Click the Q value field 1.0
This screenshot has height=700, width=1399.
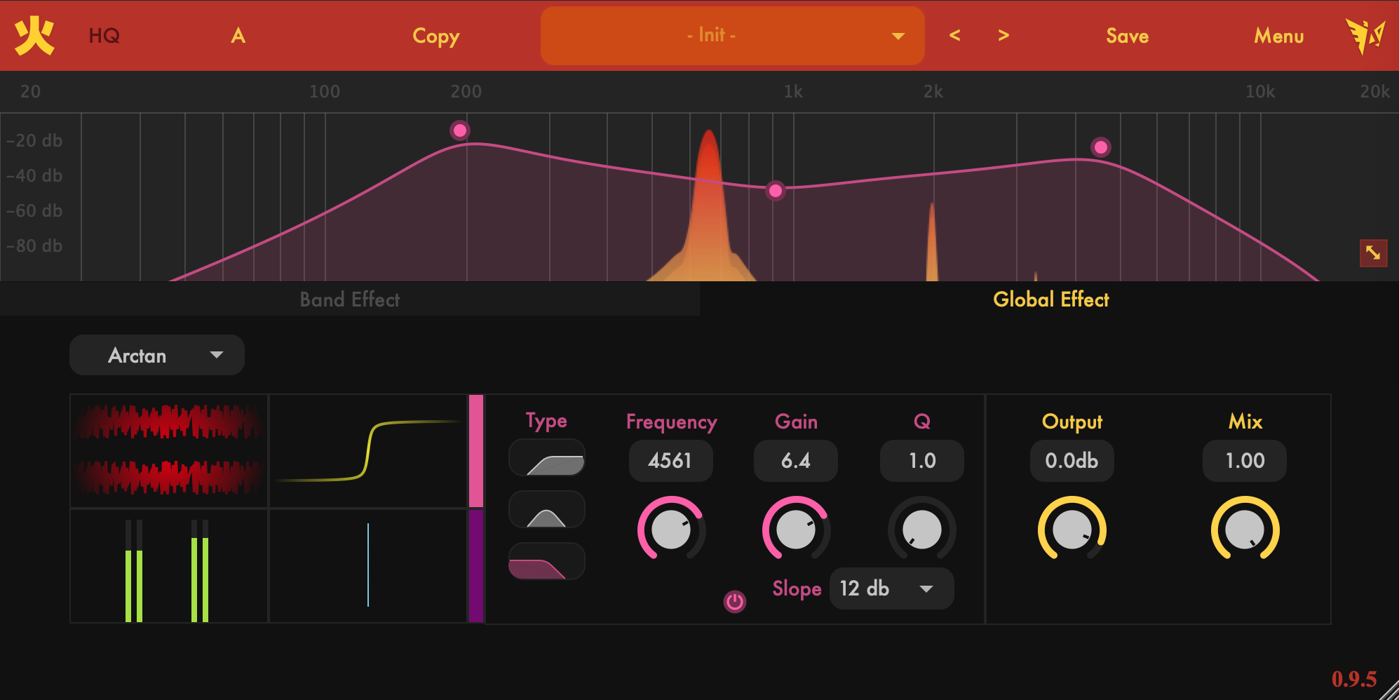[x=922, y=461]
